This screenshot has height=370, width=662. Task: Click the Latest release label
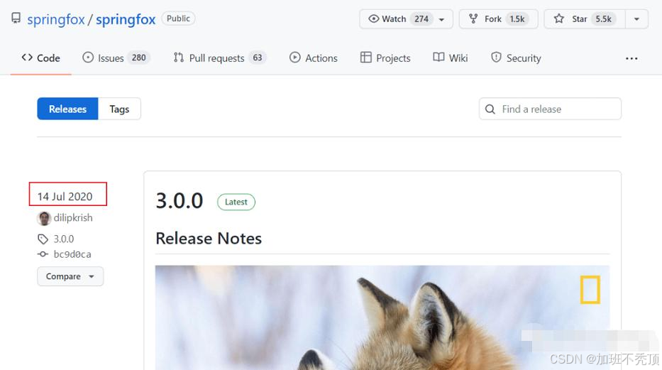(x=236, y=202)
